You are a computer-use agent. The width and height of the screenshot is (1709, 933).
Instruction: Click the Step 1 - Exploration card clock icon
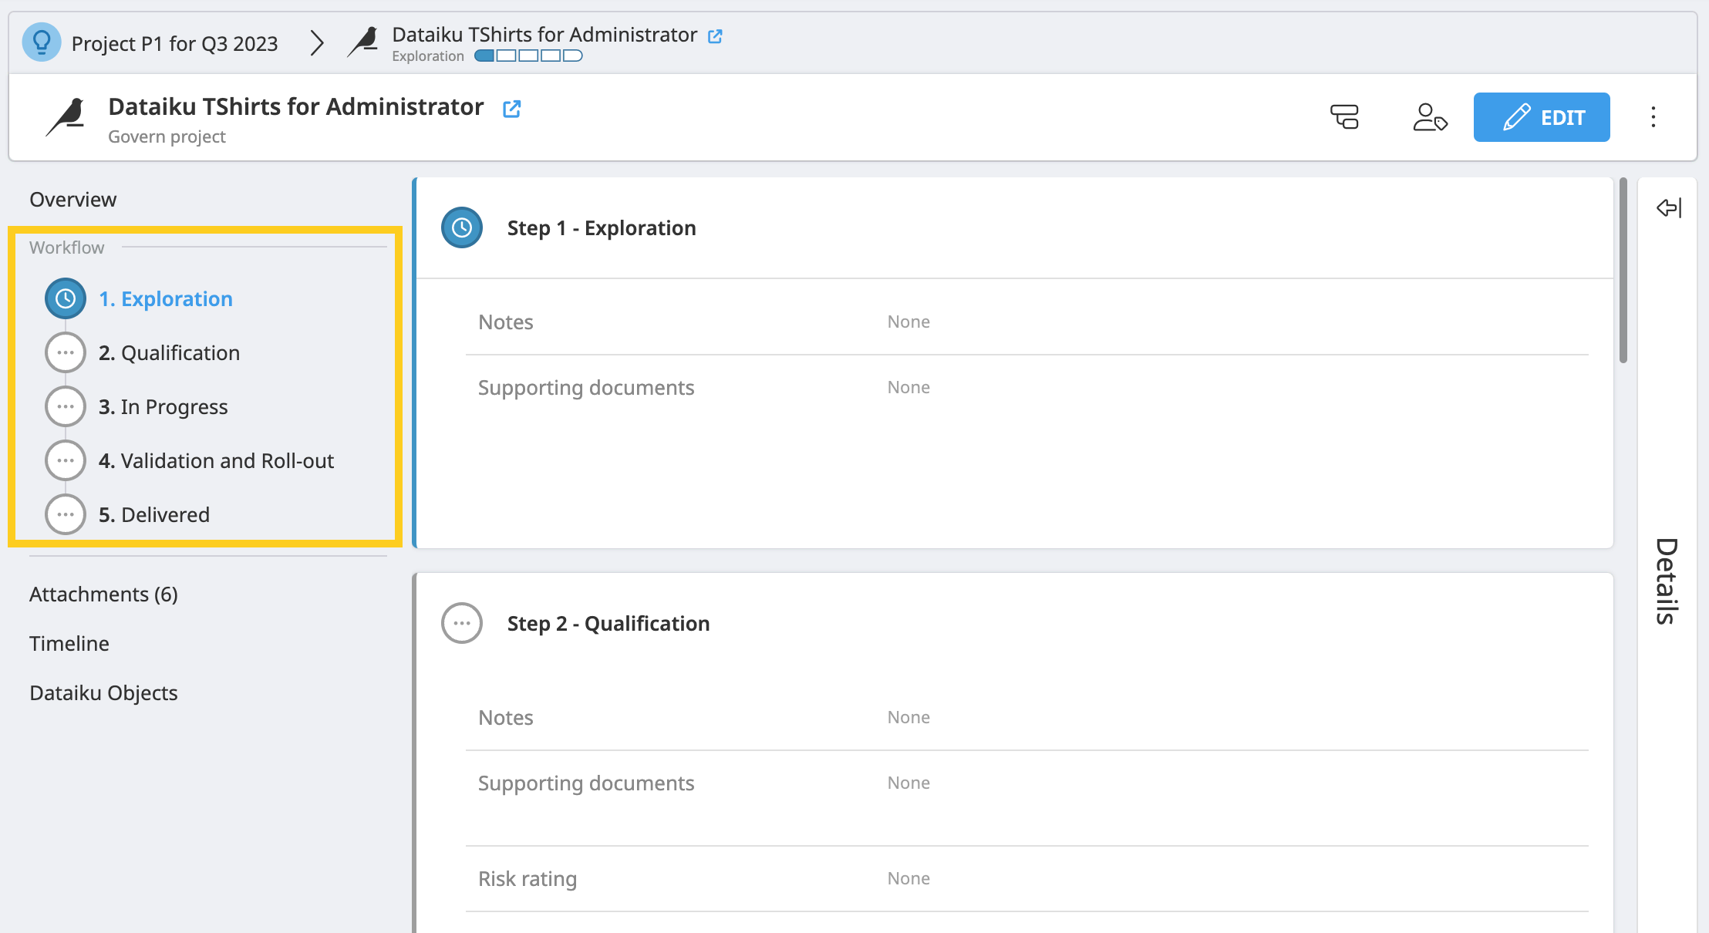coord(462,228)
